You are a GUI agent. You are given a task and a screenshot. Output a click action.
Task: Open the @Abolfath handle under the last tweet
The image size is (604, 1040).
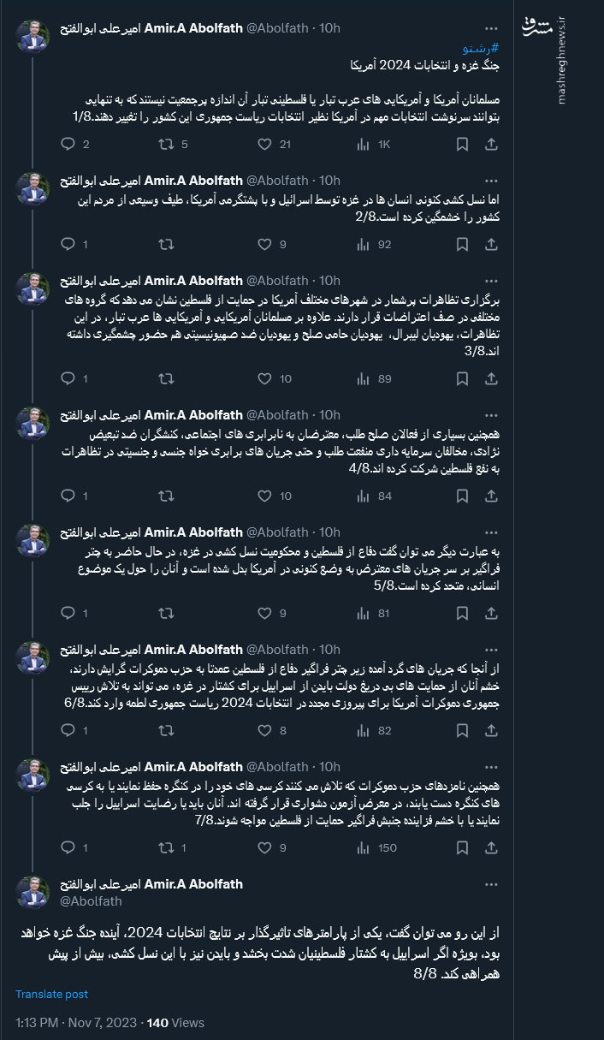point(89,900)
